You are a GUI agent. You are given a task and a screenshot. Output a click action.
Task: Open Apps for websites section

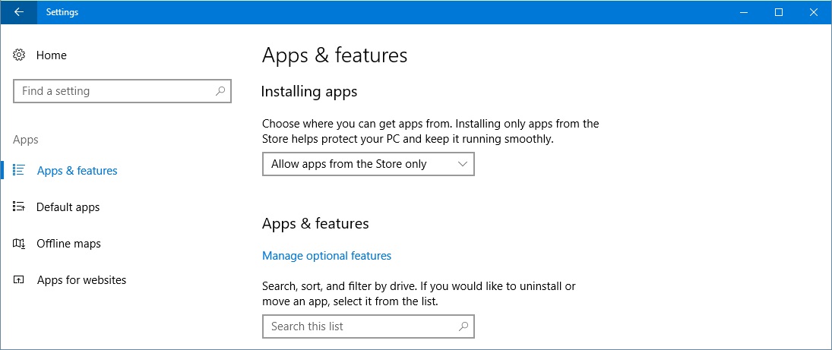pos(82,280)
